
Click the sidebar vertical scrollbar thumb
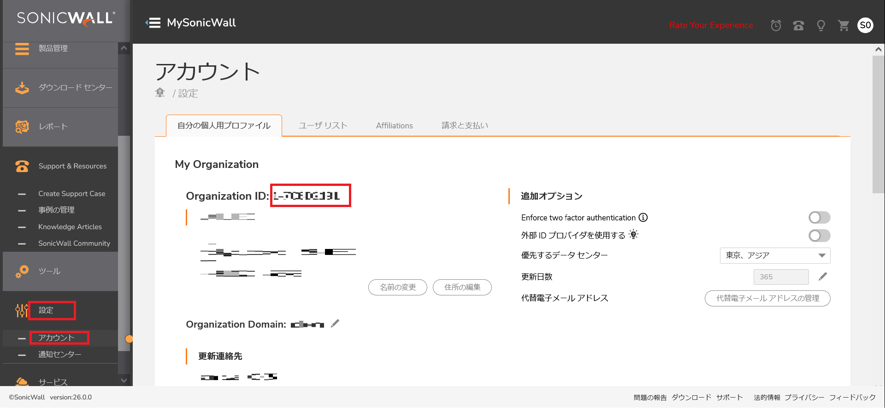click(124, 243)
